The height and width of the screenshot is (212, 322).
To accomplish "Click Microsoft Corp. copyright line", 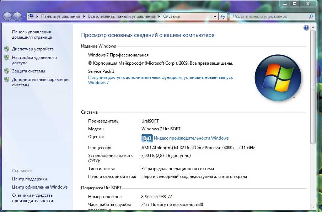I will point(161,63).
